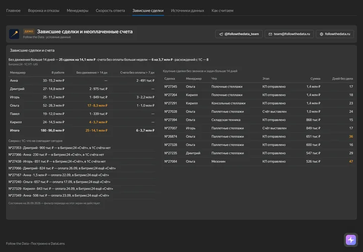Click the Follow the Data logo icon
363x252 pixels.
click(x=14, y=34)
